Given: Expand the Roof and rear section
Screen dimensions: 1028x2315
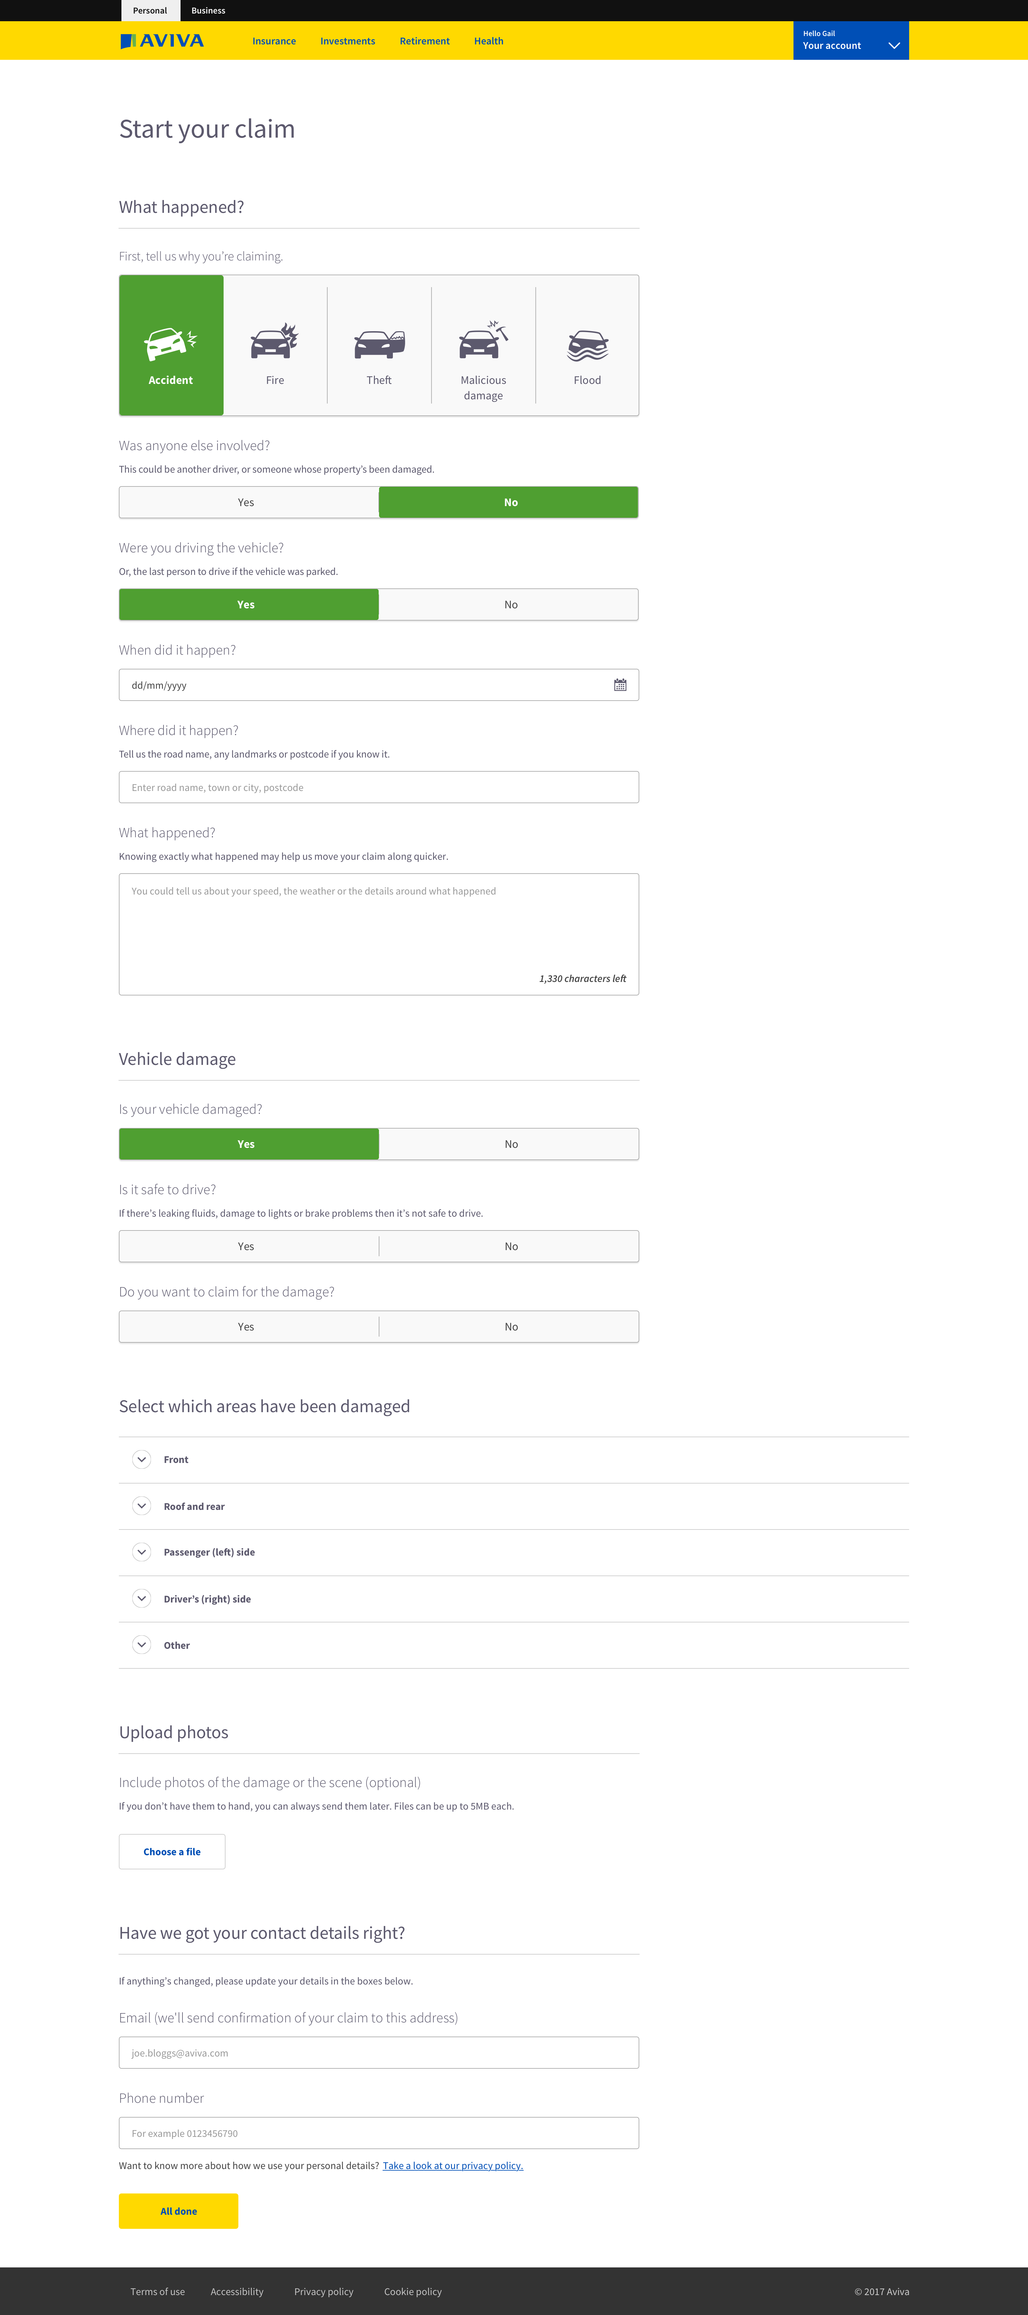Looking at the screenshot, I should pos(142,1506).
